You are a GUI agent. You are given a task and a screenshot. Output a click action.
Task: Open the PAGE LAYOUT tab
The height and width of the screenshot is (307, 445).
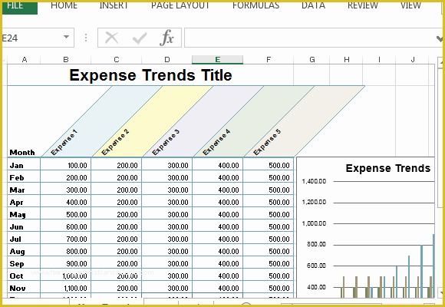pyautogui.click(x=180, y=5)
